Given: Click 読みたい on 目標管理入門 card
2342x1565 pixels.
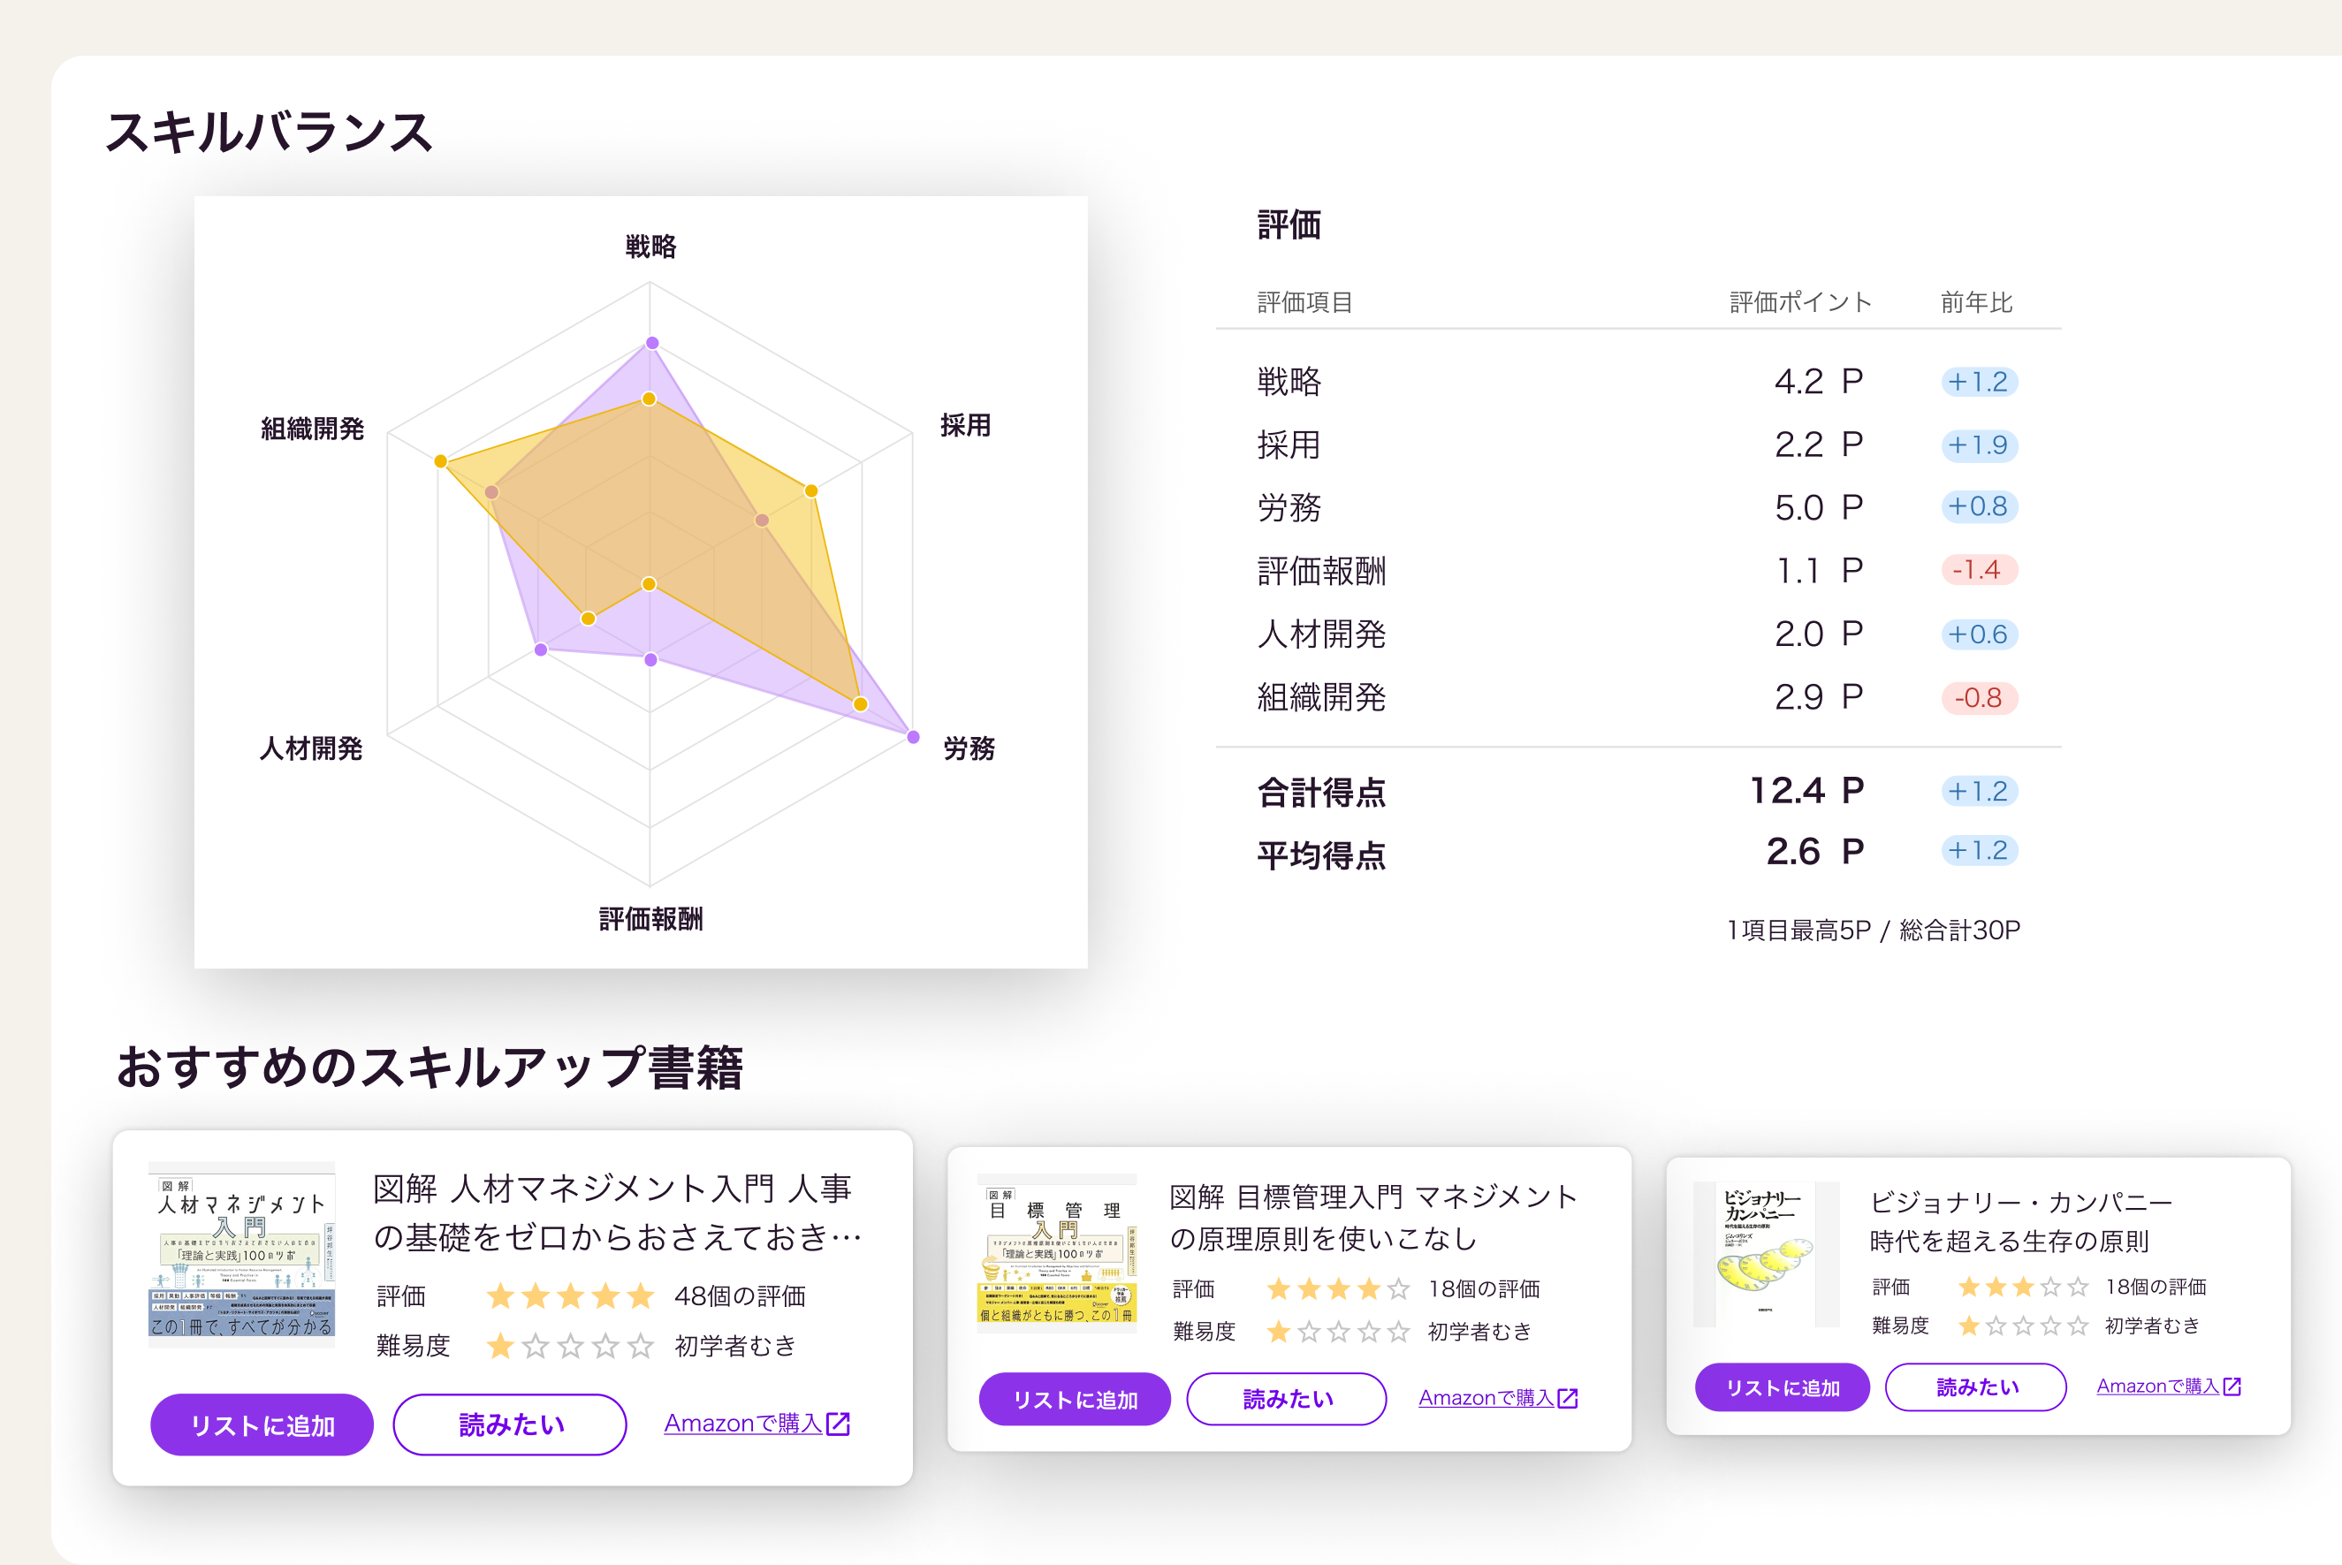Looking at the screenshot, I should click(x=1286, y=1400).
